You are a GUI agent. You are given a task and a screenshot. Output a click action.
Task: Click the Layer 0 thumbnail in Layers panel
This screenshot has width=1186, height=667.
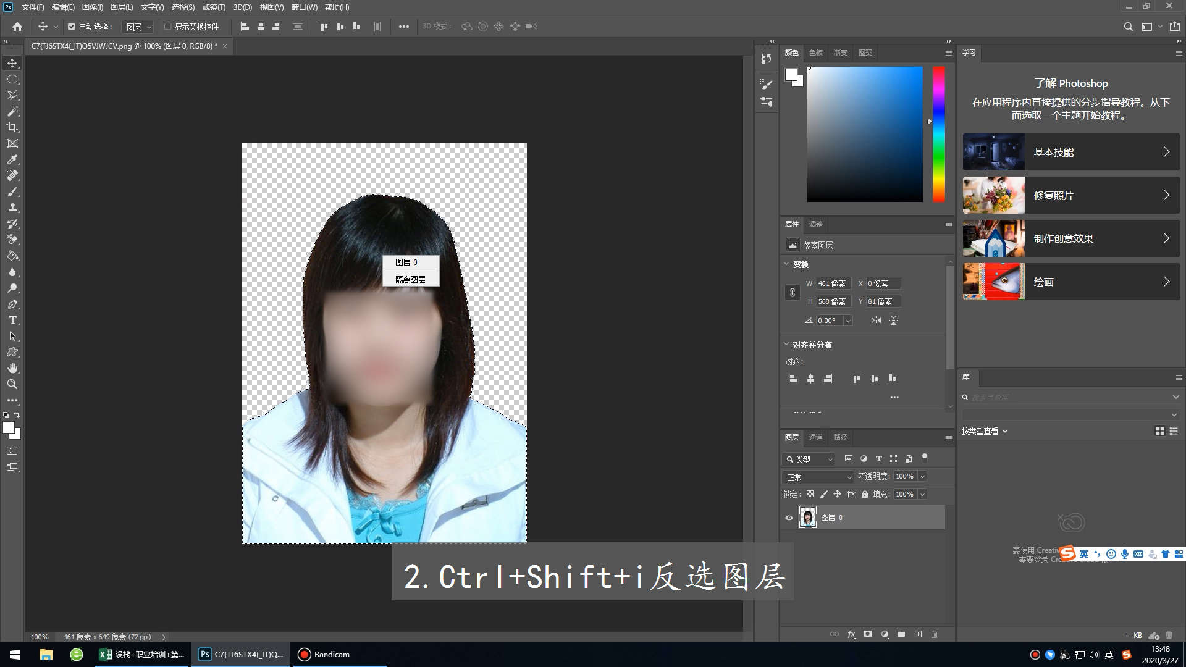808,518
